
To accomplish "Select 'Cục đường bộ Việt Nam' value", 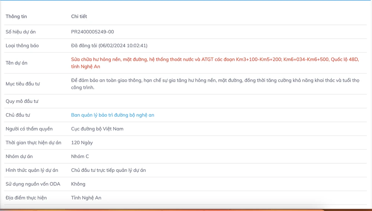I will pos(97,129).
